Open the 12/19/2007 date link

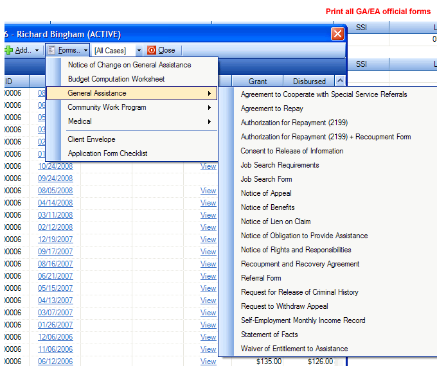pos(55,240)
